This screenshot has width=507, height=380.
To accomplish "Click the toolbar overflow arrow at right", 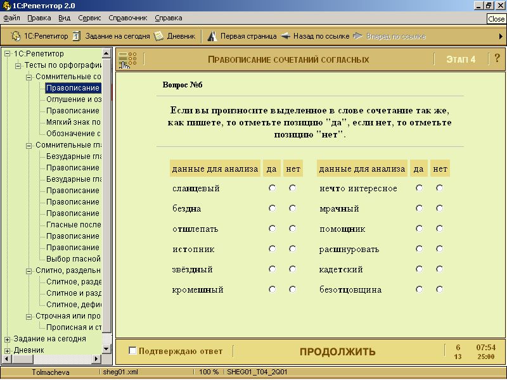I will [501, 36].
